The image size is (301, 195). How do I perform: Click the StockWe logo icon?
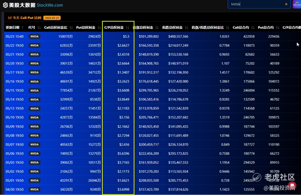(5, 5)
